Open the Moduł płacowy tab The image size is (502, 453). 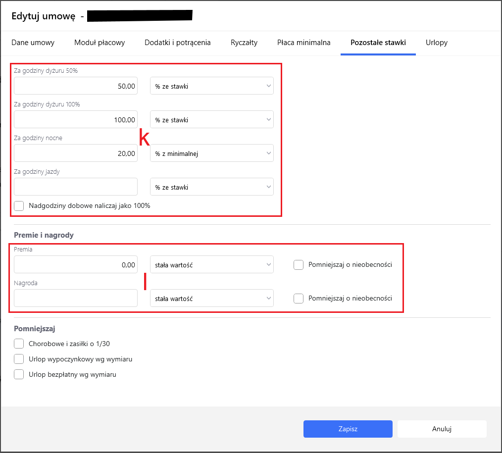tap(100, 43)
